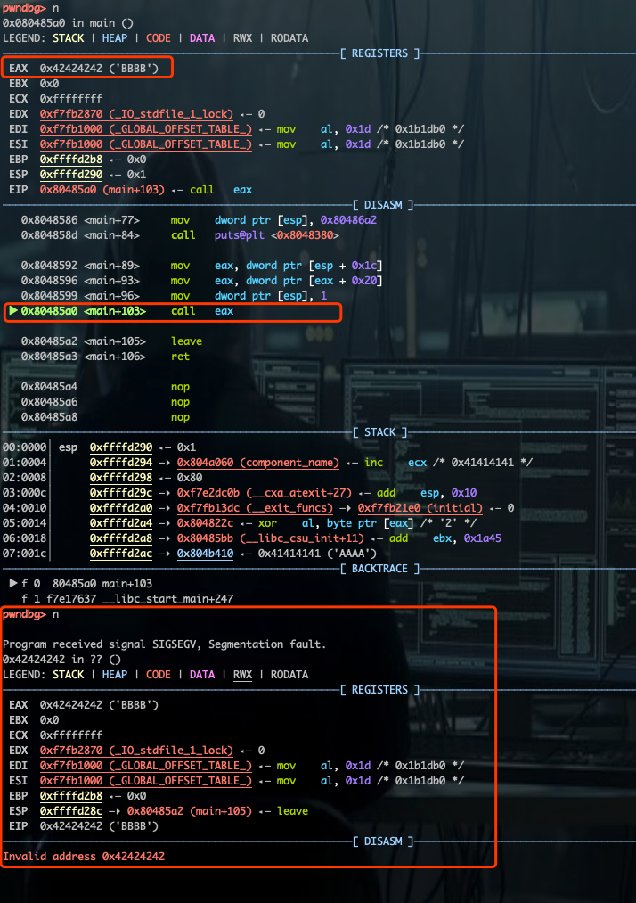Click EDI '0xf7fb1000' in upper registers

[x=70, y=129]
